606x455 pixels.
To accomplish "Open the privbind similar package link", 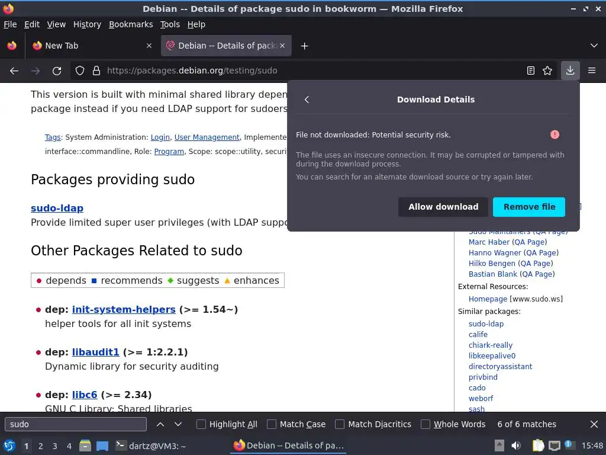I will click(x=483, y=377).
